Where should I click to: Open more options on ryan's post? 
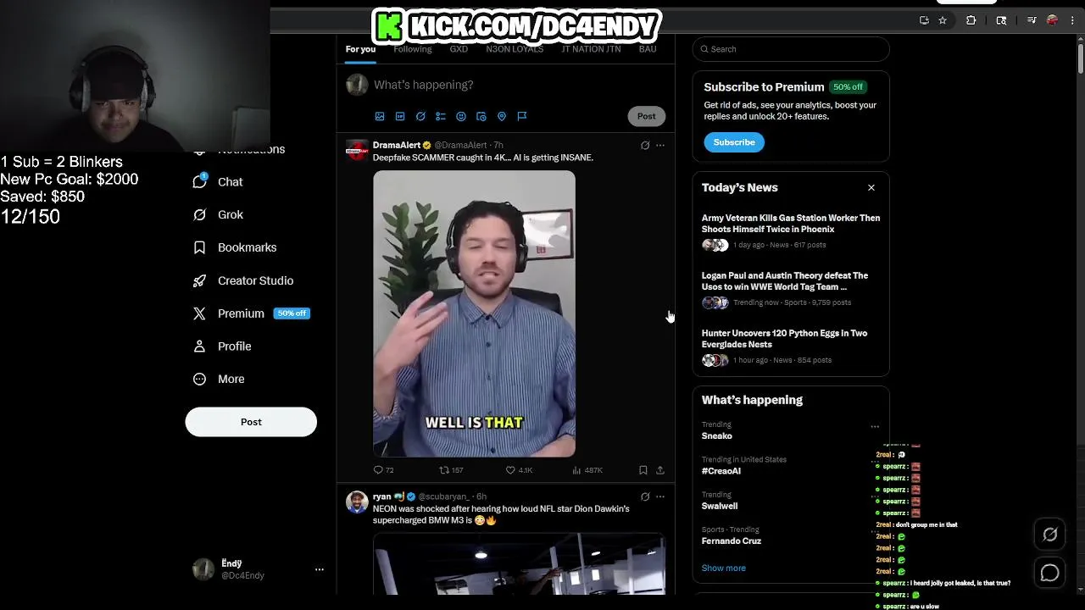click(x=660, y=496)
